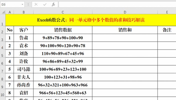Select customer cell '甘夫人'
The width and height of the screenshot is (176, 100).
(24, 77)
